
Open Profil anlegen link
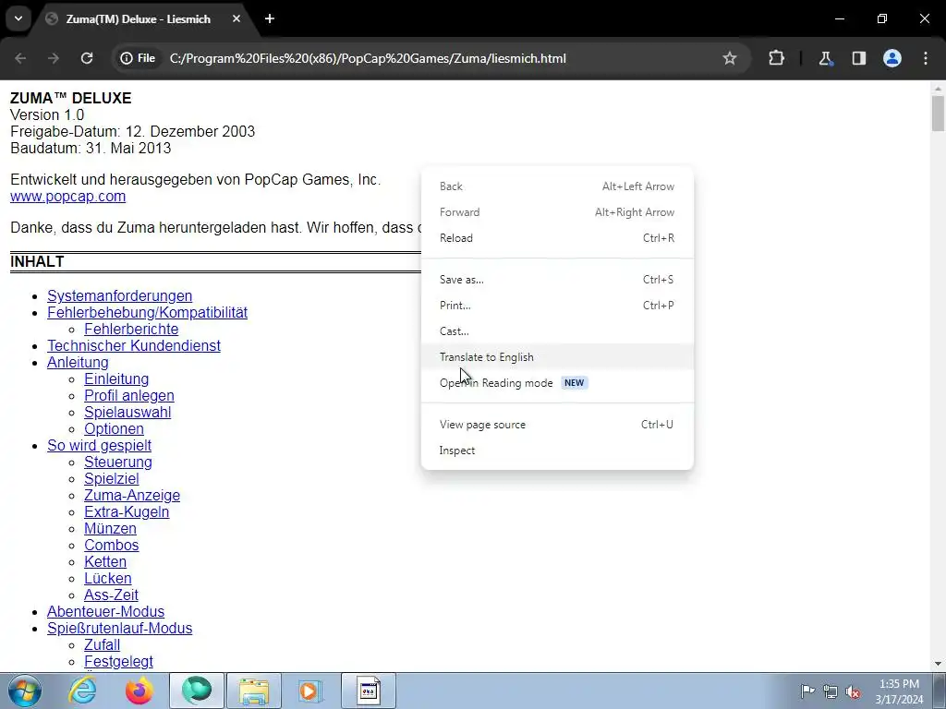tap(129, 395)
